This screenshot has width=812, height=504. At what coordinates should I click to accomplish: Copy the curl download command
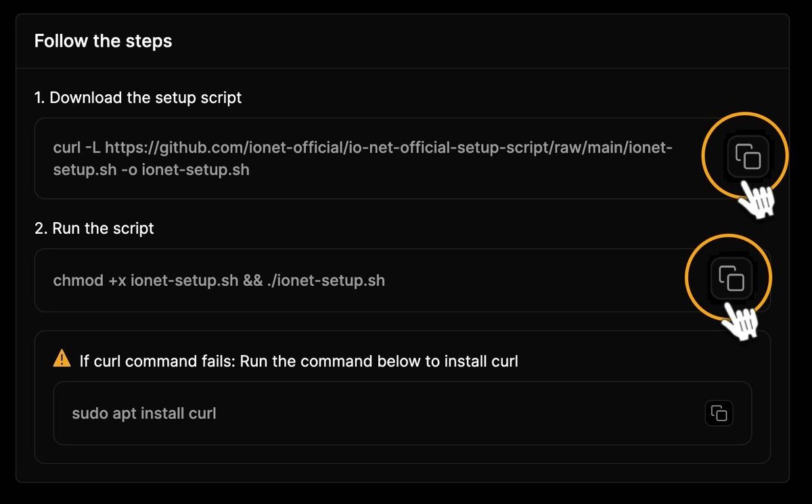tap(748, 158)
